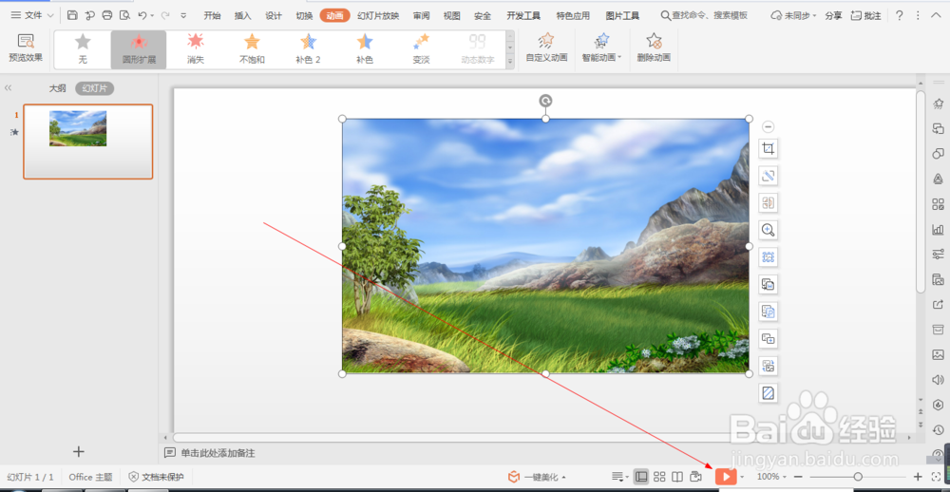Viewport: 950px width, 492px height.
Task: Pick the 补色 animation effect
Action: pyautogui.click(x=364, y=49)
